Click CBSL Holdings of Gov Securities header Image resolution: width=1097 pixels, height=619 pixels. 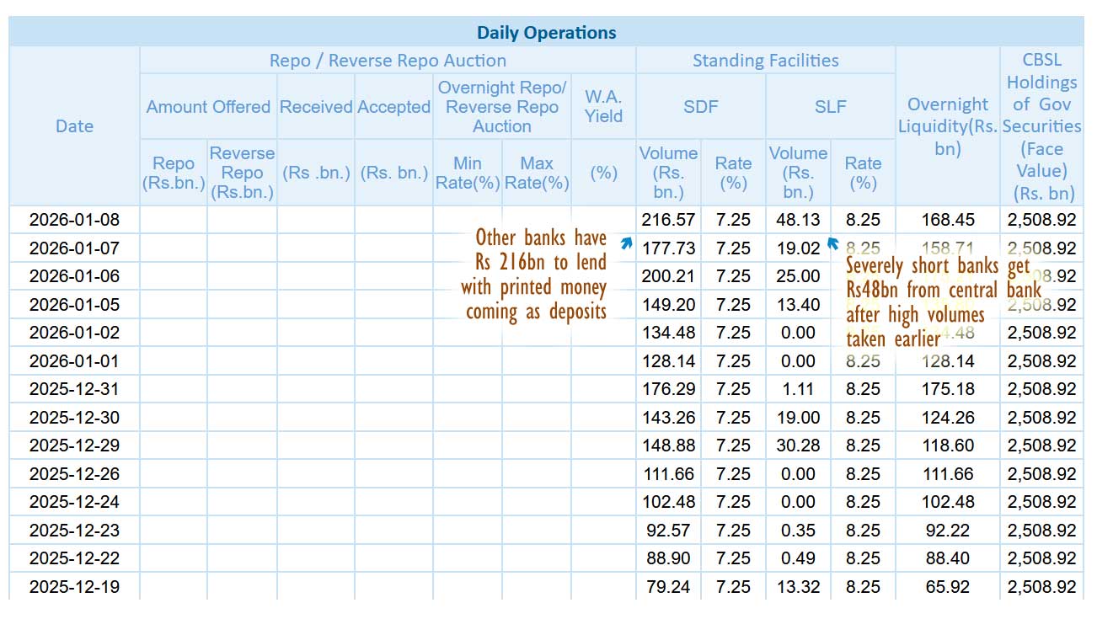[1041, 126]
